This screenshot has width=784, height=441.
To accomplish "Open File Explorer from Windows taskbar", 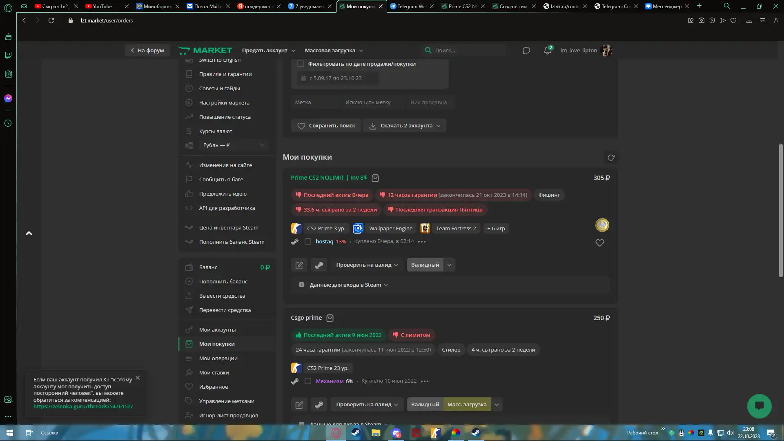I will pos(376,433).
